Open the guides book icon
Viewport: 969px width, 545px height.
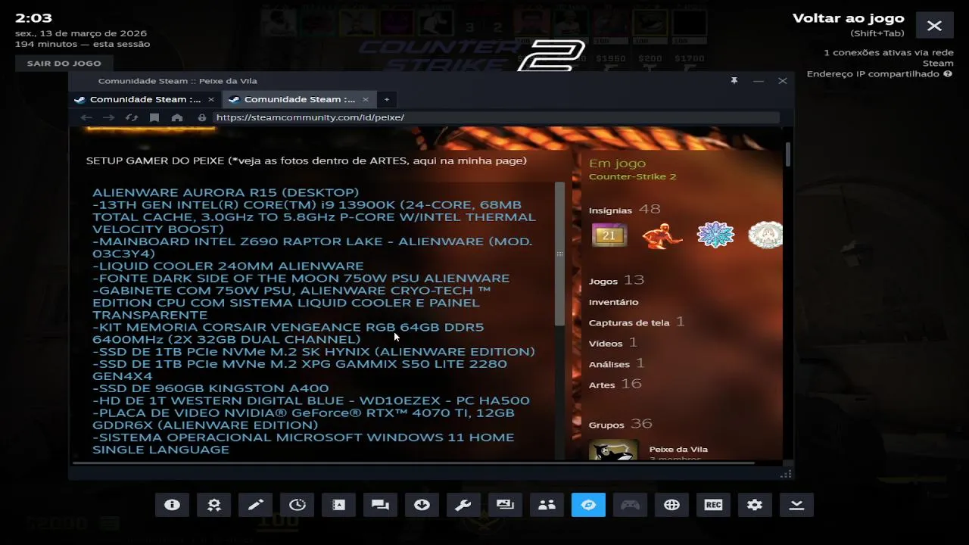coord(339,505)
